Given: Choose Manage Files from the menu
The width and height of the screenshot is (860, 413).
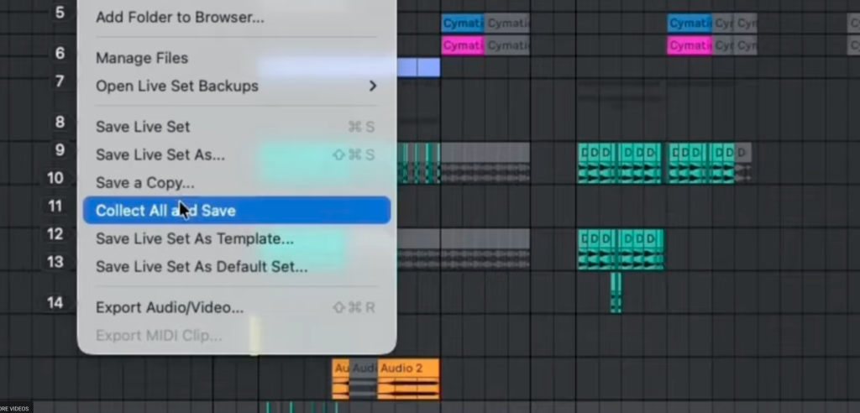Looking at the screenshot, I should 142,58.
